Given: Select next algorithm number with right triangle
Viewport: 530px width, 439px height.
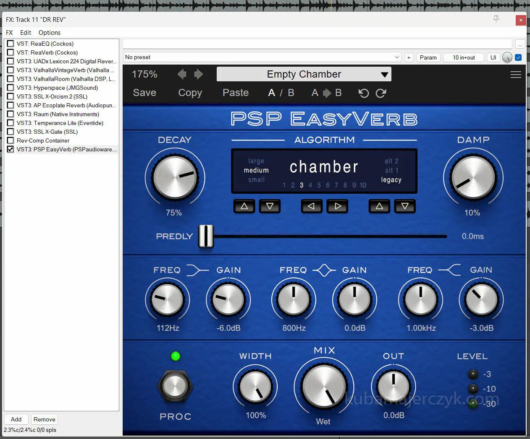Looking at the screenshot, I should coord(337,206).
